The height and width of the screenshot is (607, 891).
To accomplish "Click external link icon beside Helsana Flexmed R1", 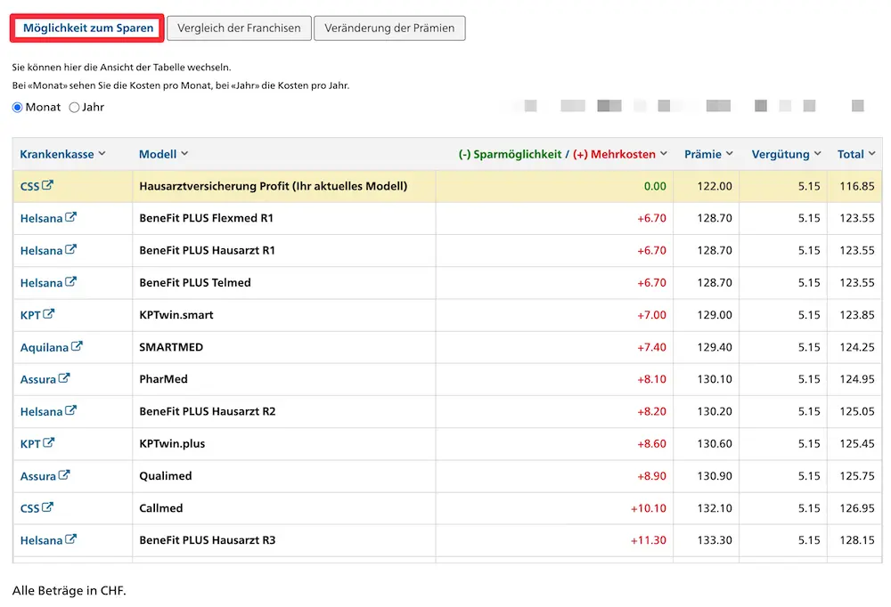I will [x=71, y=218].
